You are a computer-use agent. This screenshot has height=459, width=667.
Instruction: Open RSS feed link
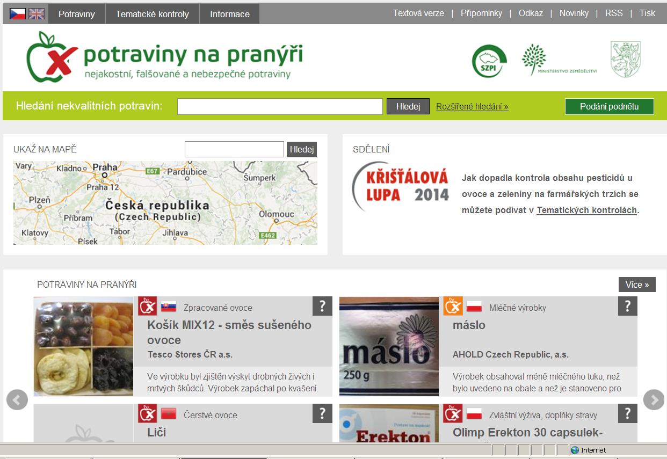point(614,13)
